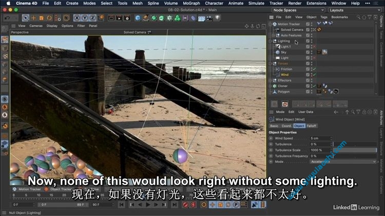The width and height of the screenshot is (385, 216).
Task: Open viewport Cameras menu
Action: click(x=36, y=26)
